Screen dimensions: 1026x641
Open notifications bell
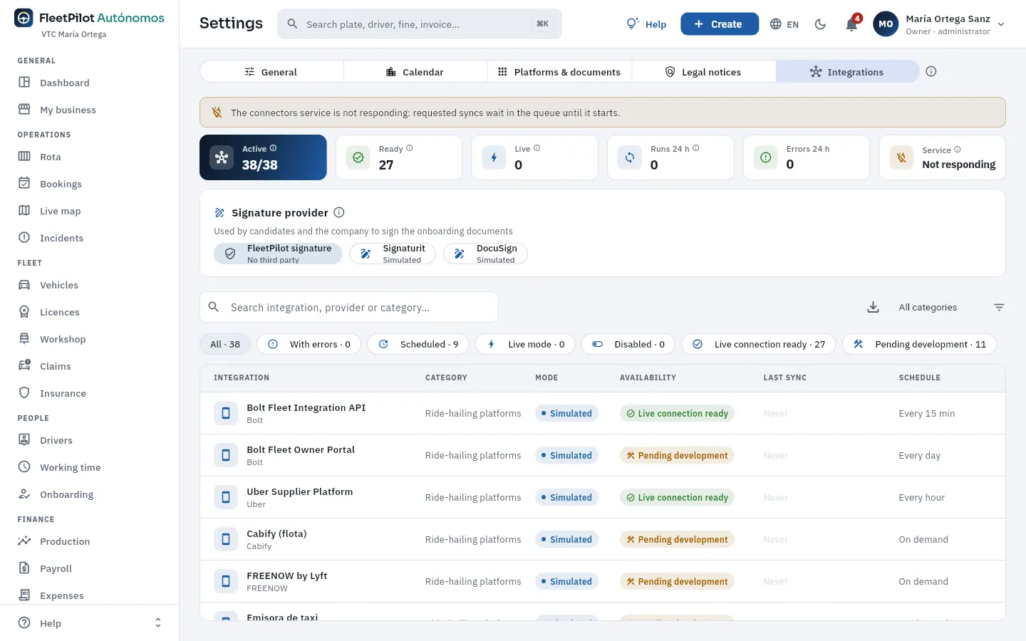pos(851,24)
